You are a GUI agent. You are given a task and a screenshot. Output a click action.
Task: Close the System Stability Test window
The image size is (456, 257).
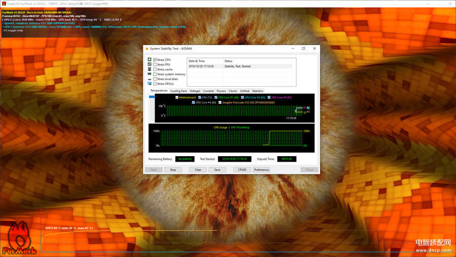314,49
